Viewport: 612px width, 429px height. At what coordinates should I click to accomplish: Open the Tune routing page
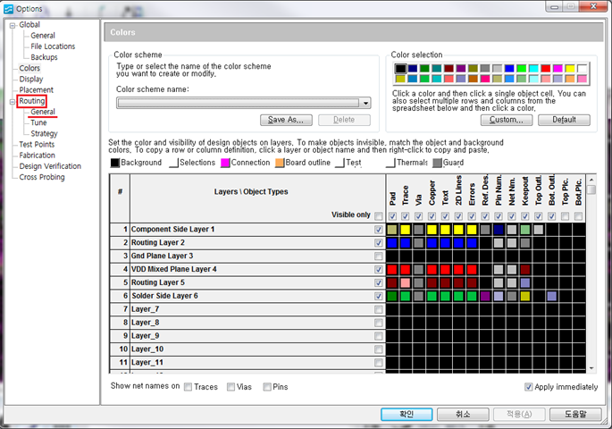tap(38, 123)
